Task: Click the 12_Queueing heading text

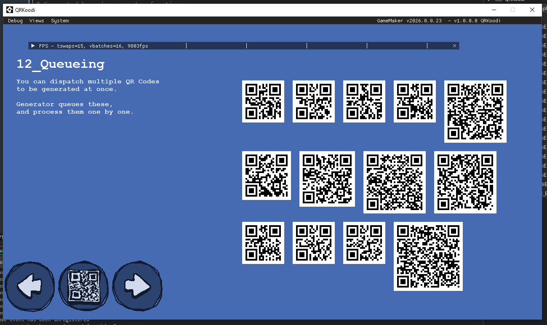Action: tap(61, 64)
